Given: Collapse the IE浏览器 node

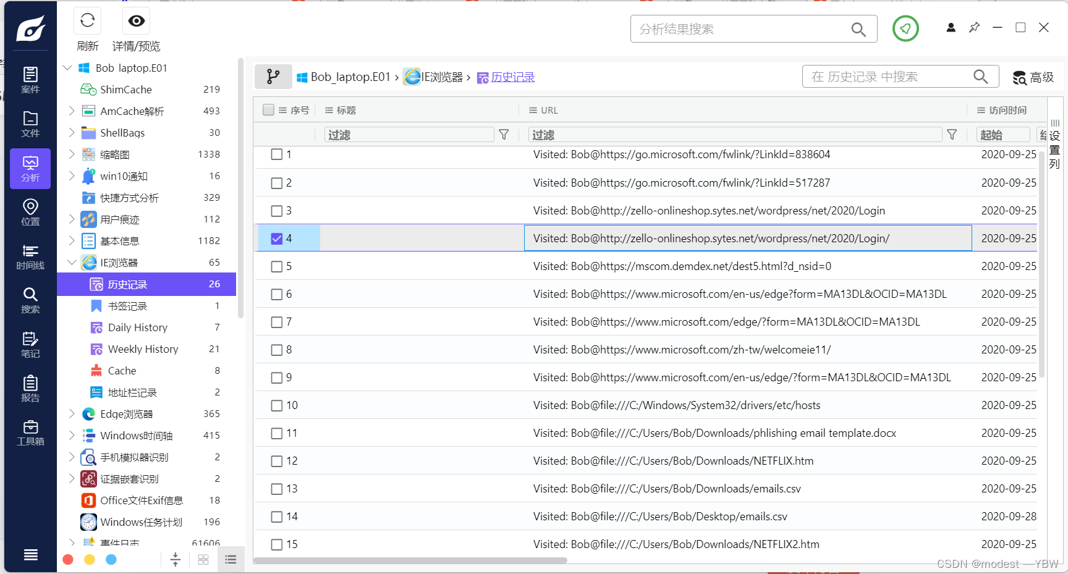Looking at the screenshot, I should pyautogui.click(x=72, y=263).
